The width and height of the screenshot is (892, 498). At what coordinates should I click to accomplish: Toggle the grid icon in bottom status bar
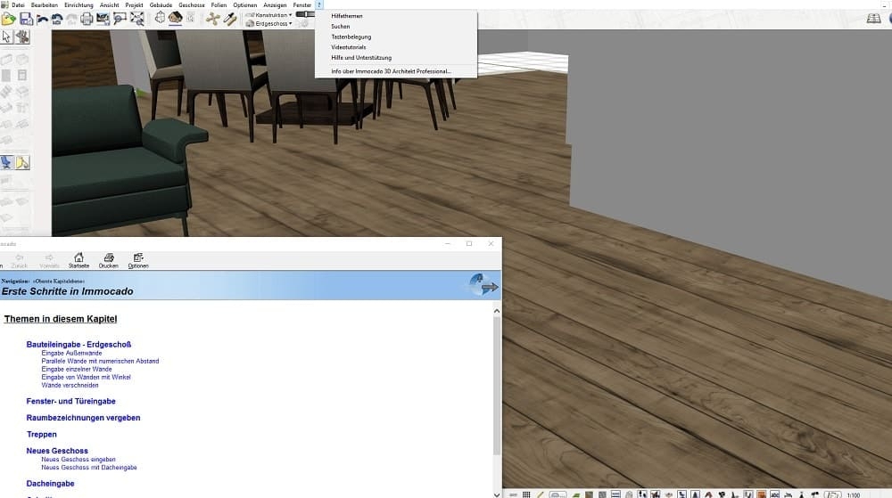click(526, 494)
